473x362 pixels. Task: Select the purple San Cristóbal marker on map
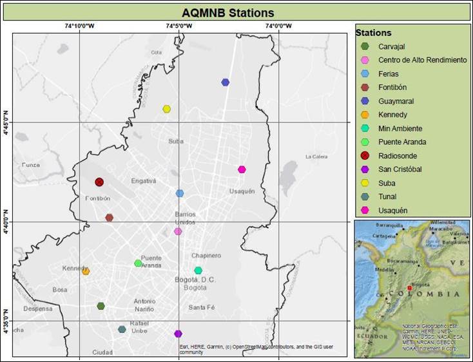point(178,334)
